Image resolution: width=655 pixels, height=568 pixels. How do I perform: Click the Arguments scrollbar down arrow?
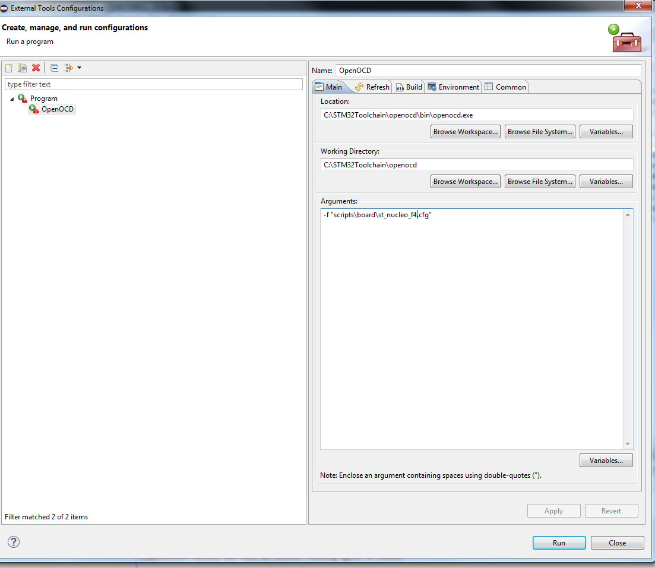point(628,444)
